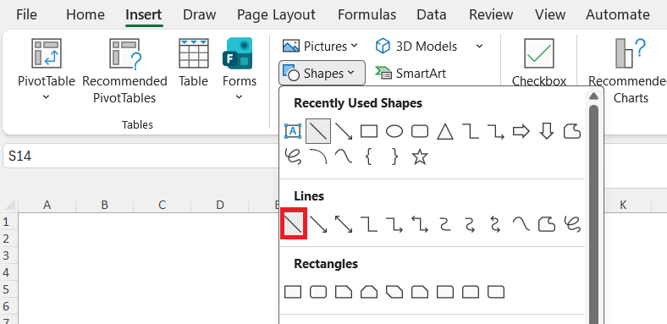667x324 pixels.
Task: Pick Elbow Connector in the Lines section
Action: coord(369,224)
